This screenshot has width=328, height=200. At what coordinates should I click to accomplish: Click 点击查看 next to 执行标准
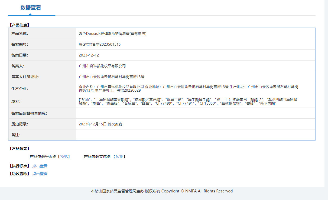point(40,166)
